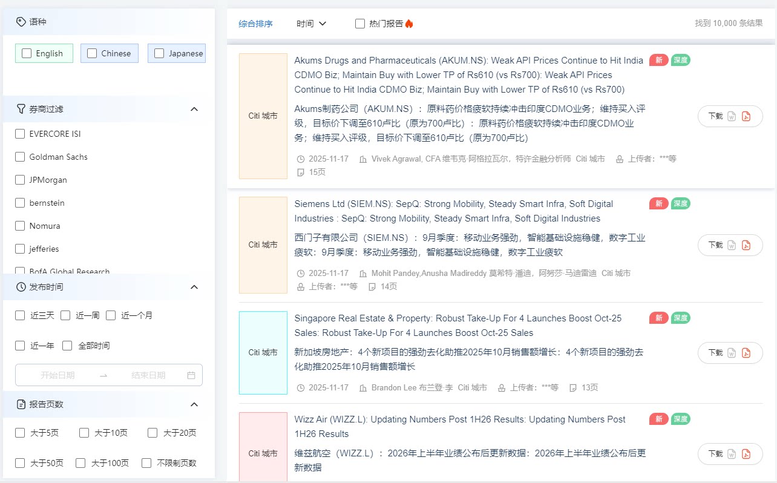
Task: Click the Word icon for Wizz Air report
Action: pos(732,454)
